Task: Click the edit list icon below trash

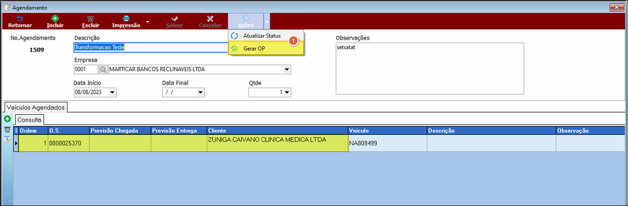Action: click(x=7, y=139)
